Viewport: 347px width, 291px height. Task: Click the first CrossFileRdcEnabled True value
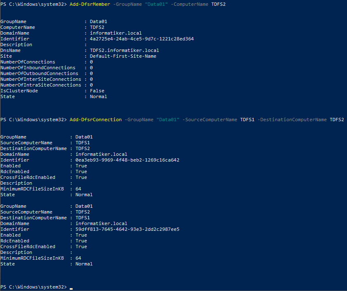(x=81, y=177)
